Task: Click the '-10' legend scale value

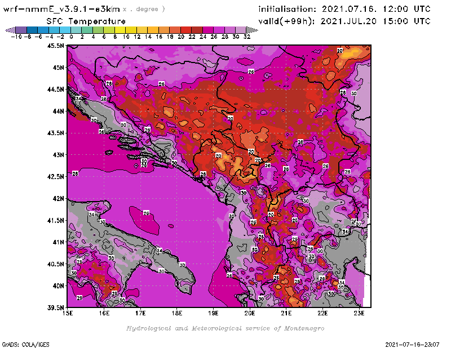Action: [x=16, y=37]
